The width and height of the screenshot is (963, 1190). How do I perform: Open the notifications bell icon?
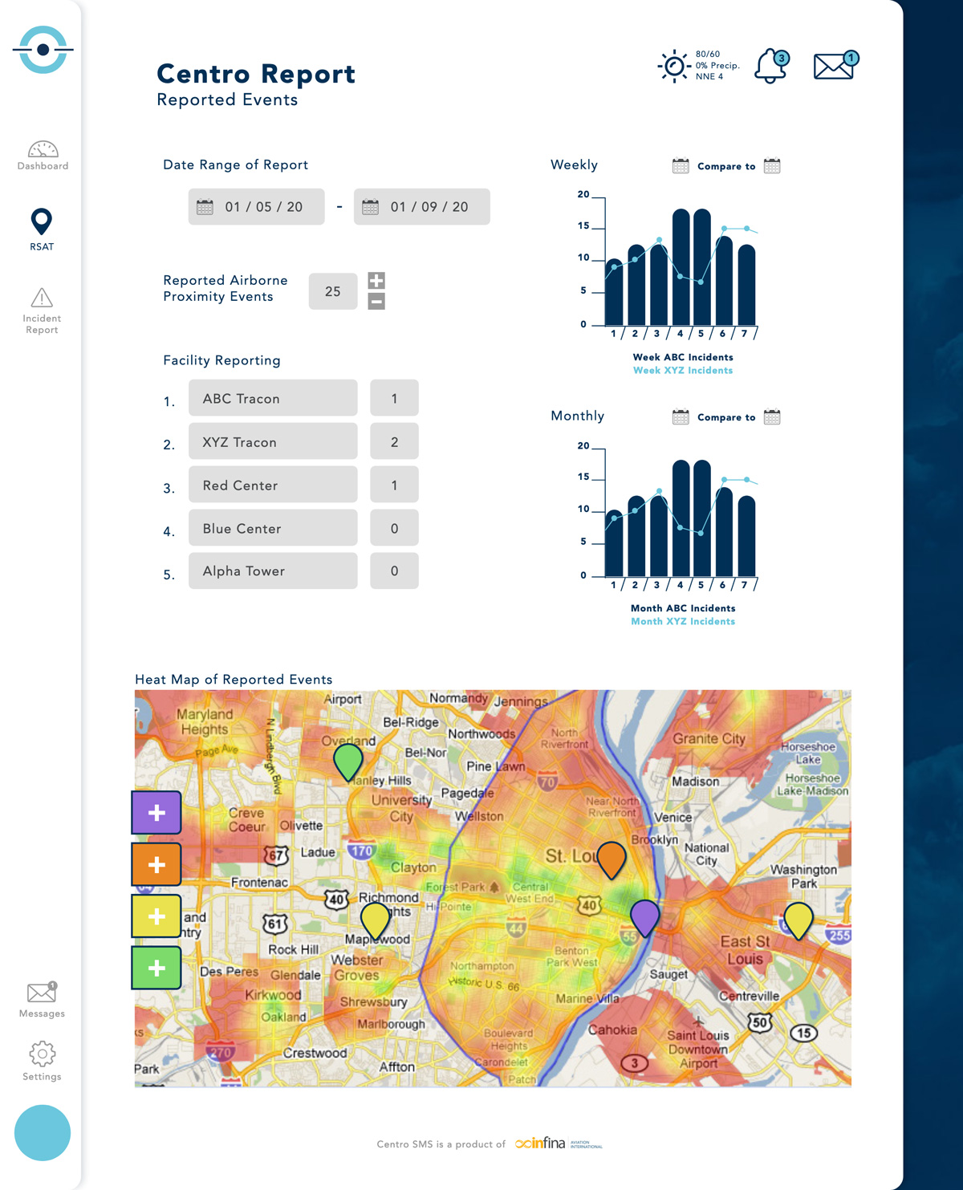point(770,66)
